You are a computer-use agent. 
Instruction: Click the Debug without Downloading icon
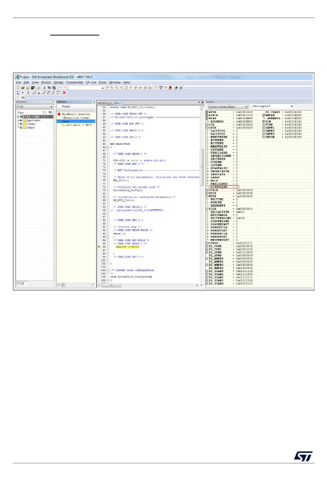click(181, 88)
